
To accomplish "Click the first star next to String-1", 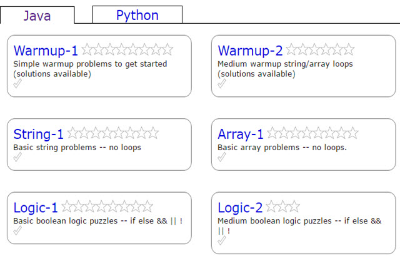I will [x=72, y=133].
